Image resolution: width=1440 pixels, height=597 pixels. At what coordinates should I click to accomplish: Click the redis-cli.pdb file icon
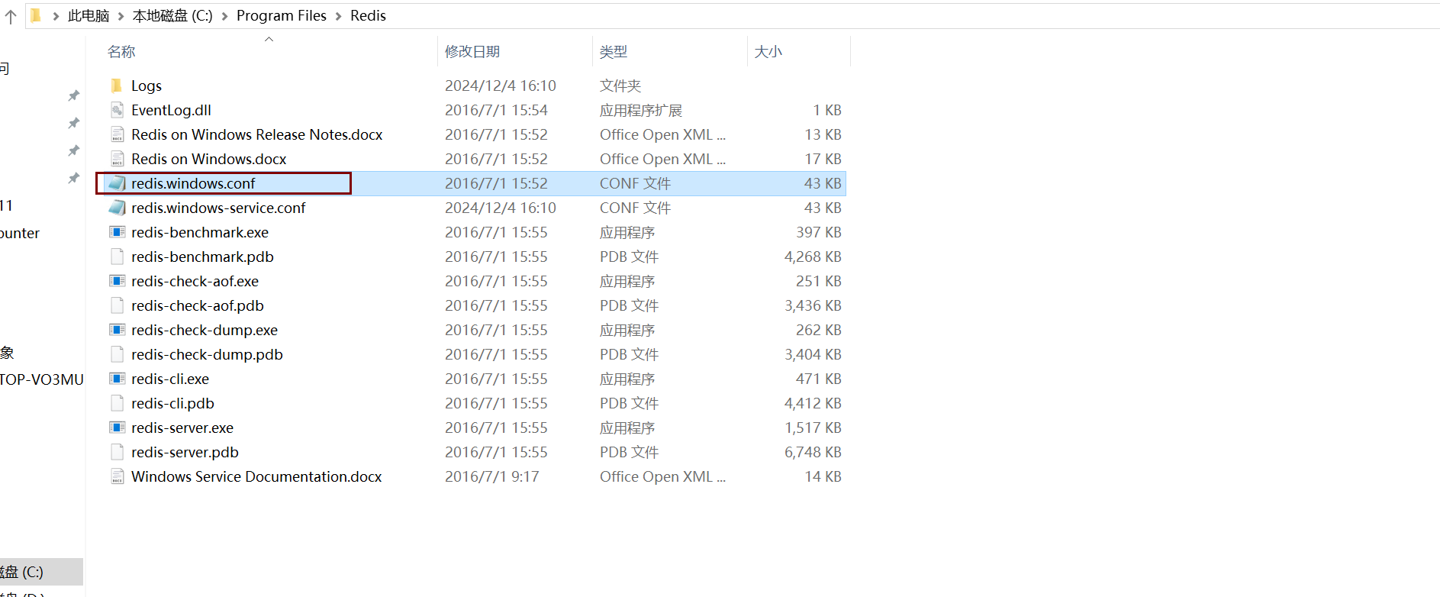point(117,403)
